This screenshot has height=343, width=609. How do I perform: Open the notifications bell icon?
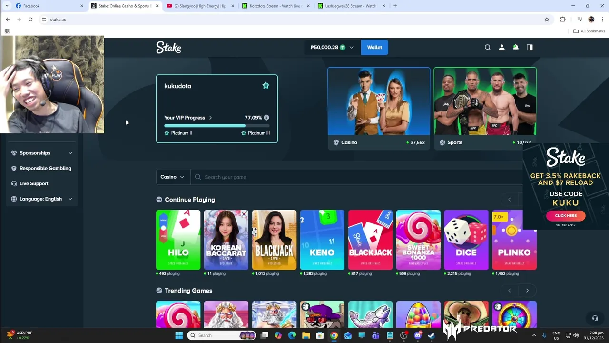[515, 47]
